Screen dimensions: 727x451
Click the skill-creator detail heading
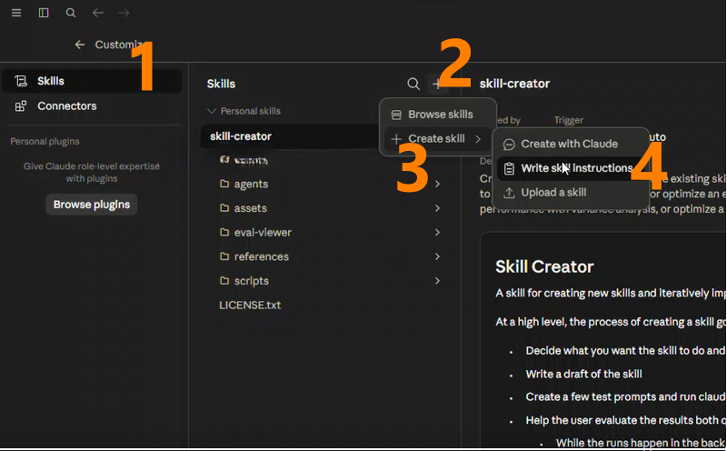514,84
